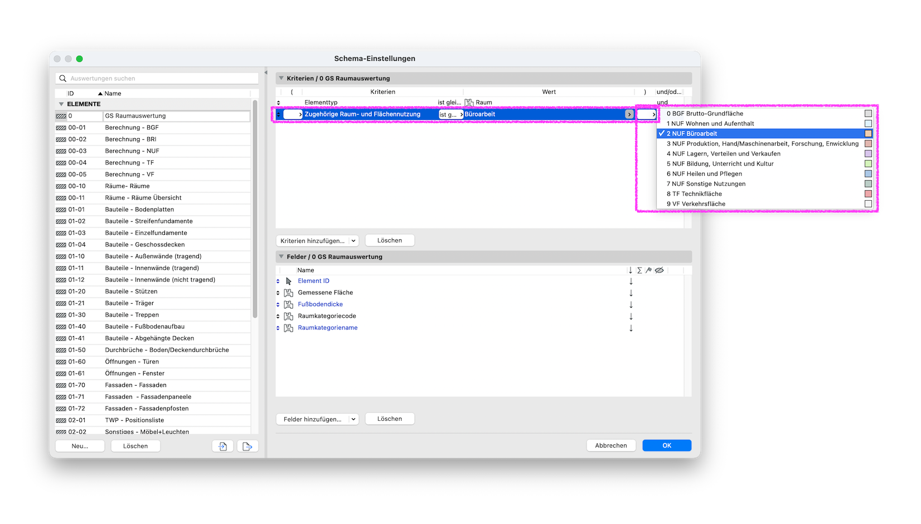The image size is (921, 524).
Task: Click the sum column header icon
Action: (639, 270)
